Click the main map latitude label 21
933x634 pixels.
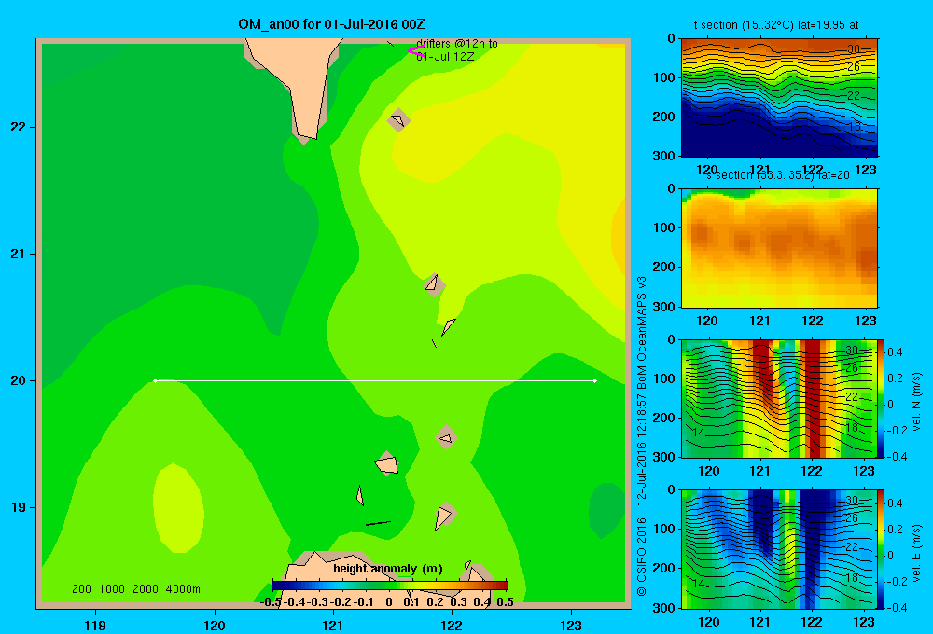pos(19,254)
